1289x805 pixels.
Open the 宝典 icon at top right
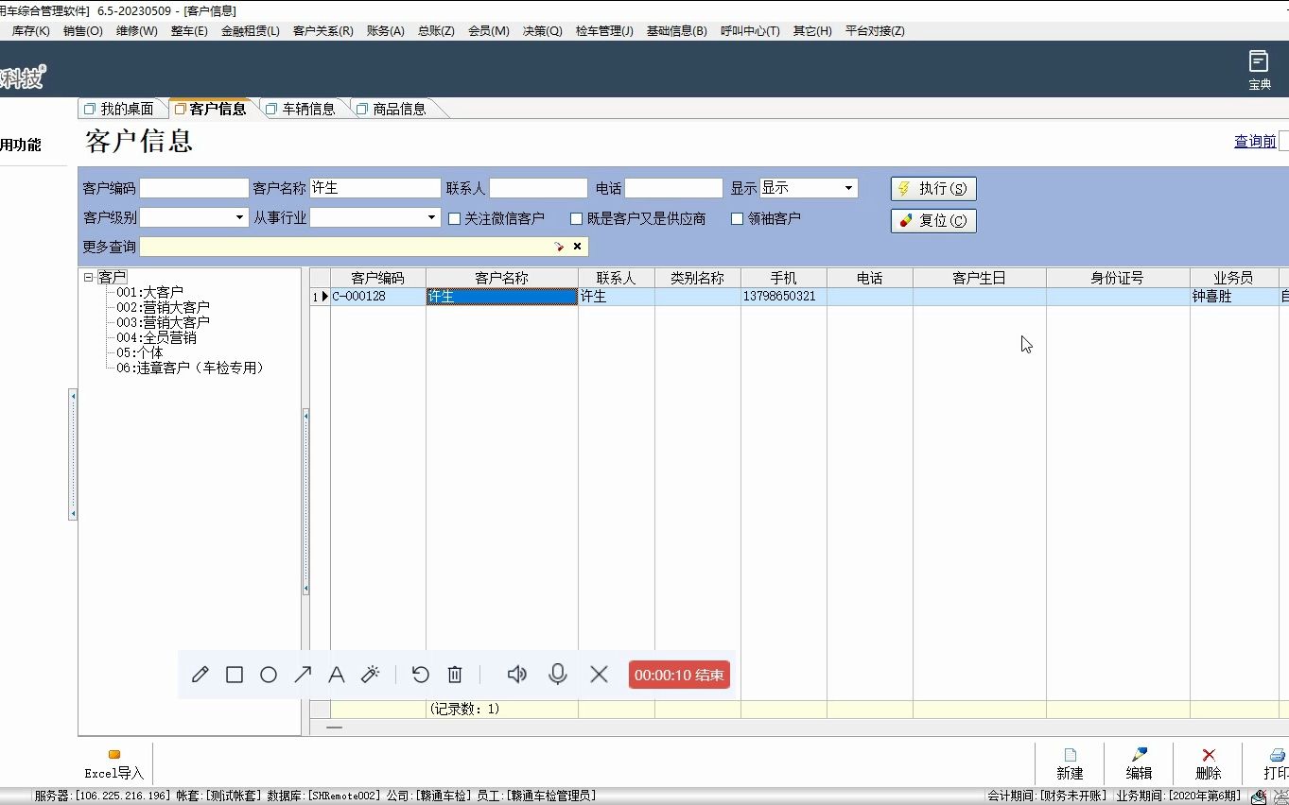pyautogui.click(x=1259, y=68)
